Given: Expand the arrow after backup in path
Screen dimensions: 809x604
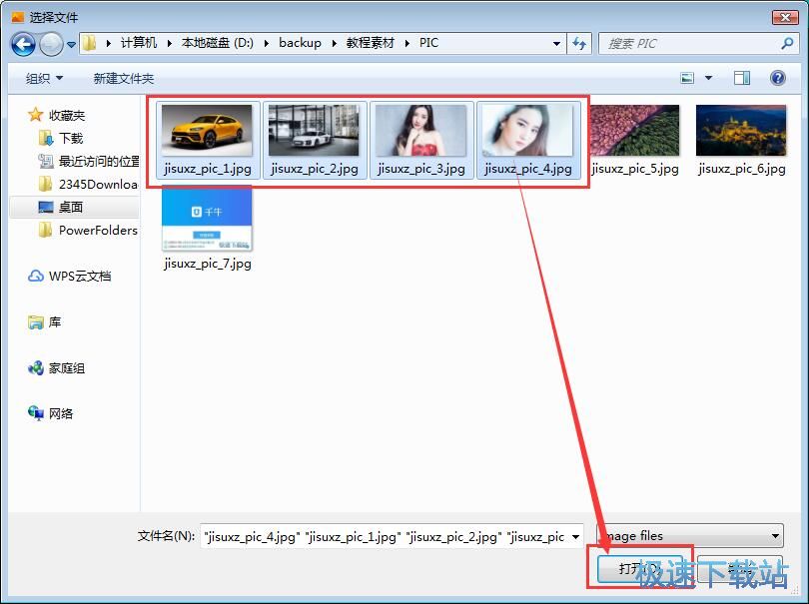Looking at the screenshot, I should pyautogui.click(x=334, y=43).
